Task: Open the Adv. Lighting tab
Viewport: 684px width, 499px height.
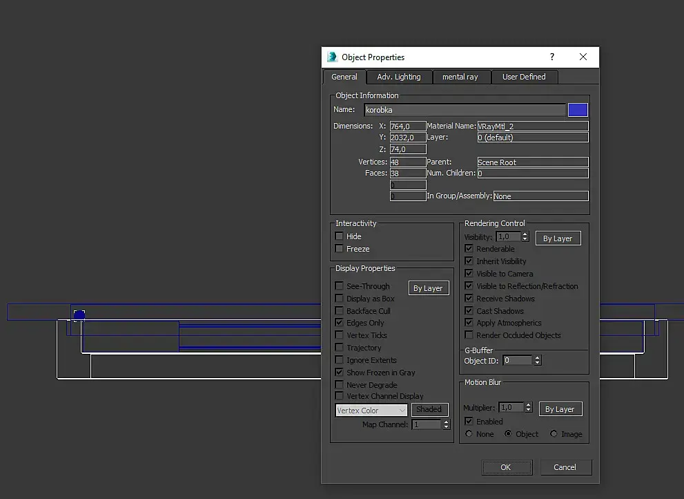Action: [399, 77]
